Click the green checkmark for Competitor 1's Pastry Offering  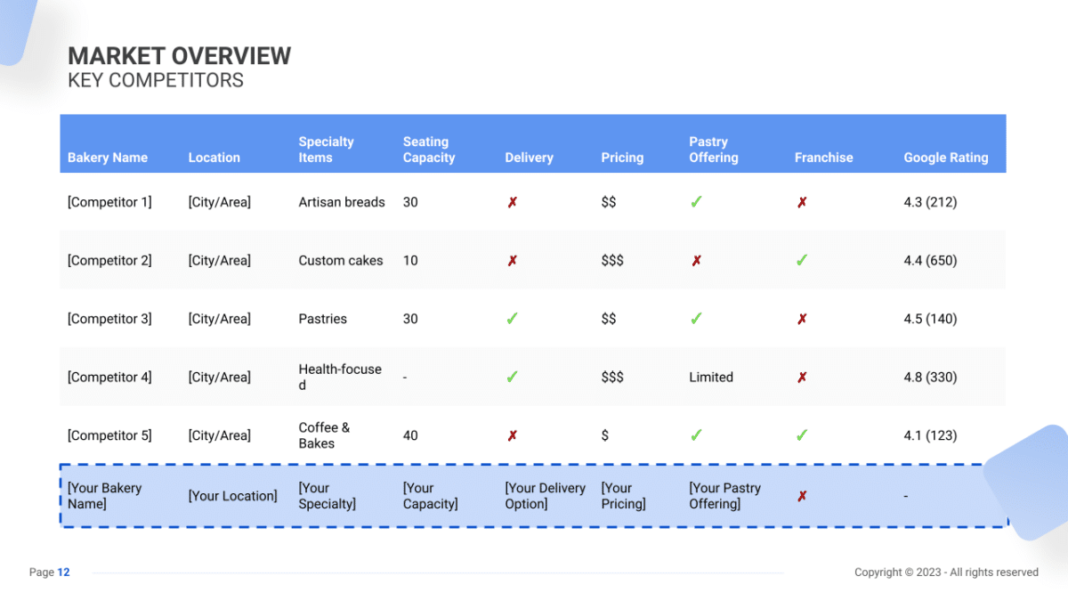pos(696,202)
